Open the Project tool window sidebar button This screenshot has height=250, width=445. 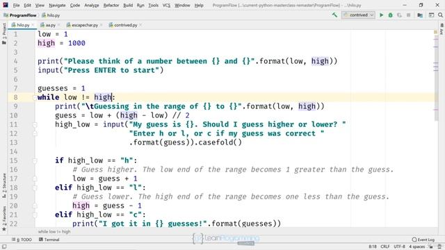coord(4,34)
